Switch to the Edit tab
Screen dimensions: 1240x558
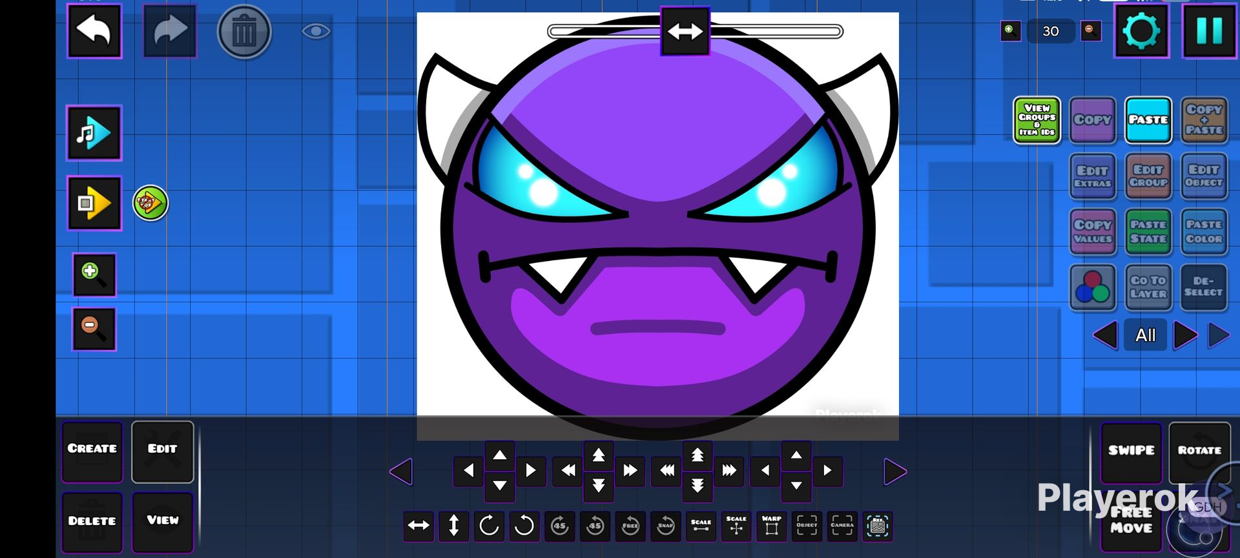tap(163, 451)
